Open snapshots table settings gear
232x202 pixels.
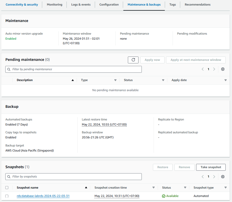(223, 176)
